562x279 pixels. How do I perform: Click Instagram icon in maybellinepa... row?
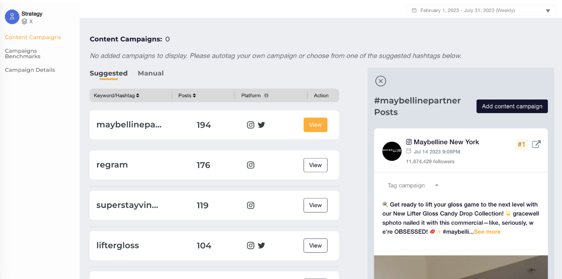pyautogui.click(x=251, y=125)
